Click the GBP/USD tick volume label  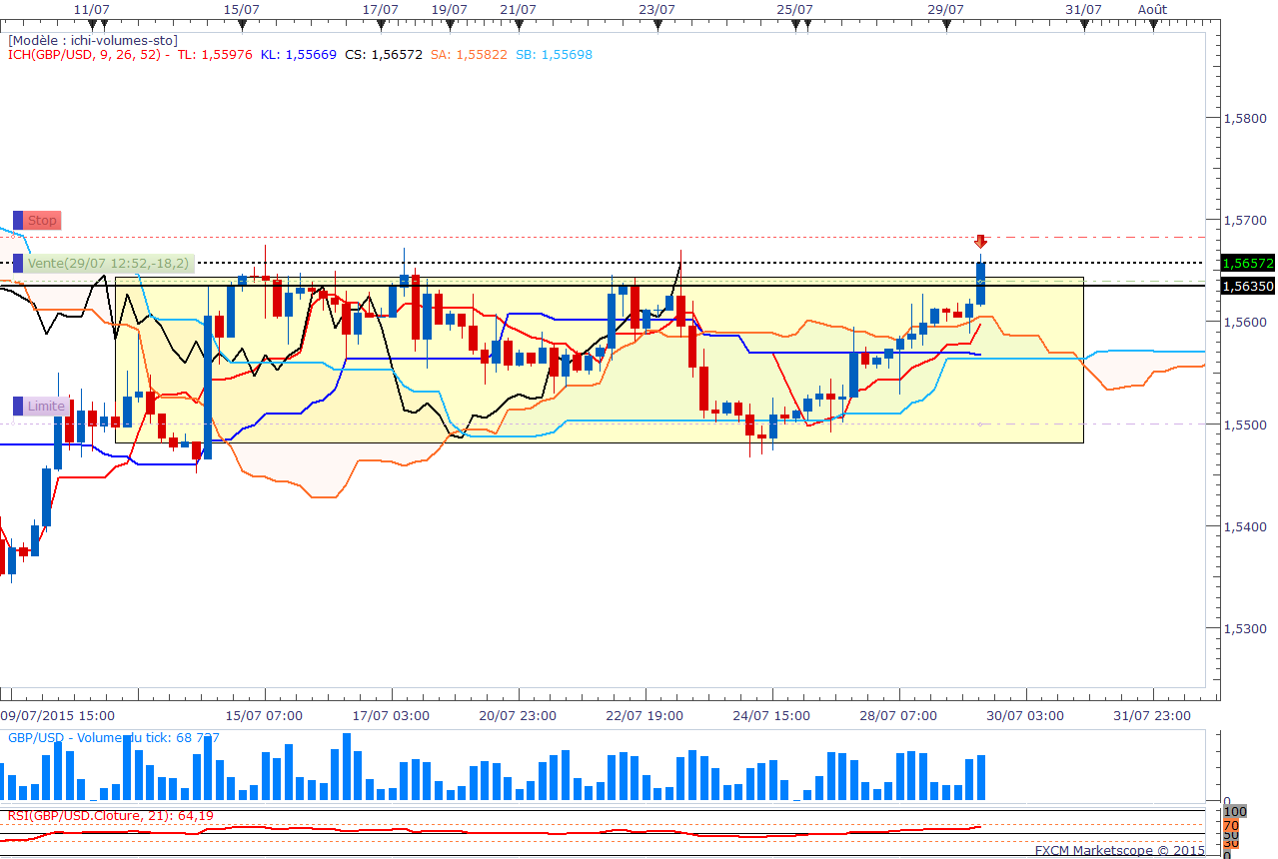(113, 738)
